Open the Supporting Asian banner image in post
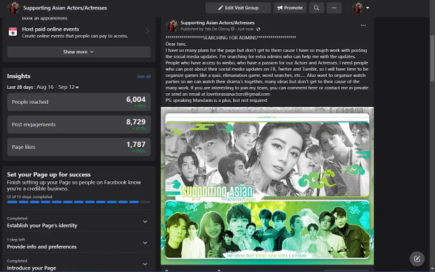435x272 pixels. [267, 186]
